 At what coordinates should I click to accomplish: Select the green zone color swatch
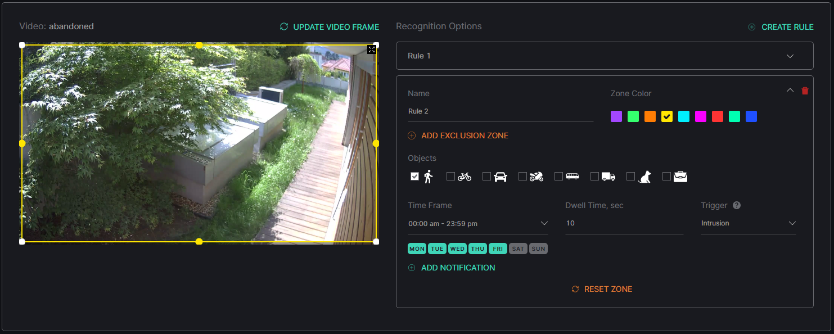pos(633,116)
